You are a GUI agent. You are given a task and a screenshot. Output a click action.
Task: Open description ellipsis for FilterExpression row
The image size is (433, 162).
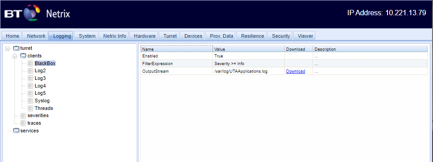coord(316,64)
